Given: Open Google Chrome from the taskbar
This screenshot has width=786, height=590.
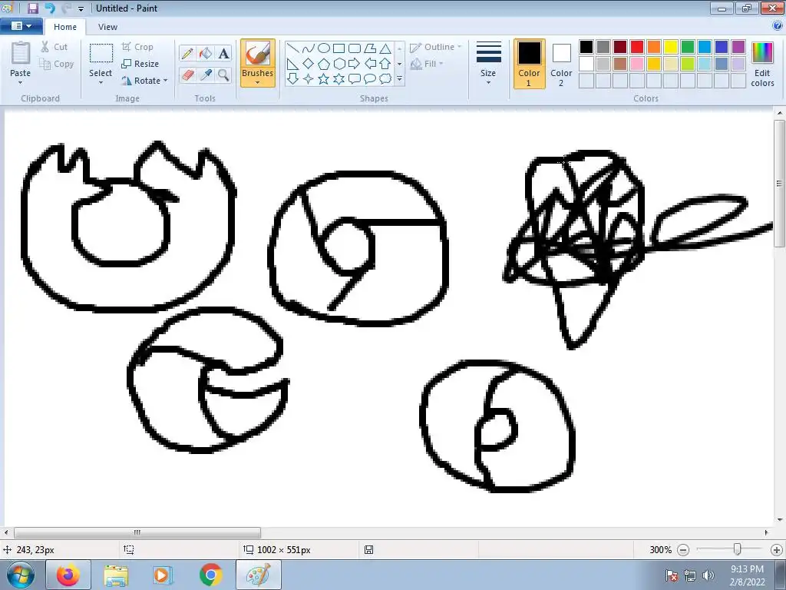Looking at the screenshot, I should 210,575.
